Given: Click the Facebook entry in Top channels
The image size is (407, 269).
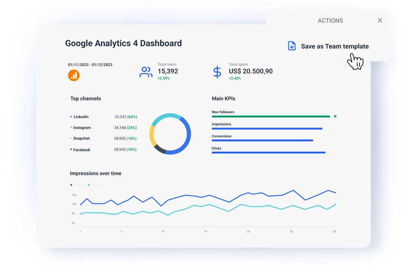Looking at the screenshot, I should 81,150.
